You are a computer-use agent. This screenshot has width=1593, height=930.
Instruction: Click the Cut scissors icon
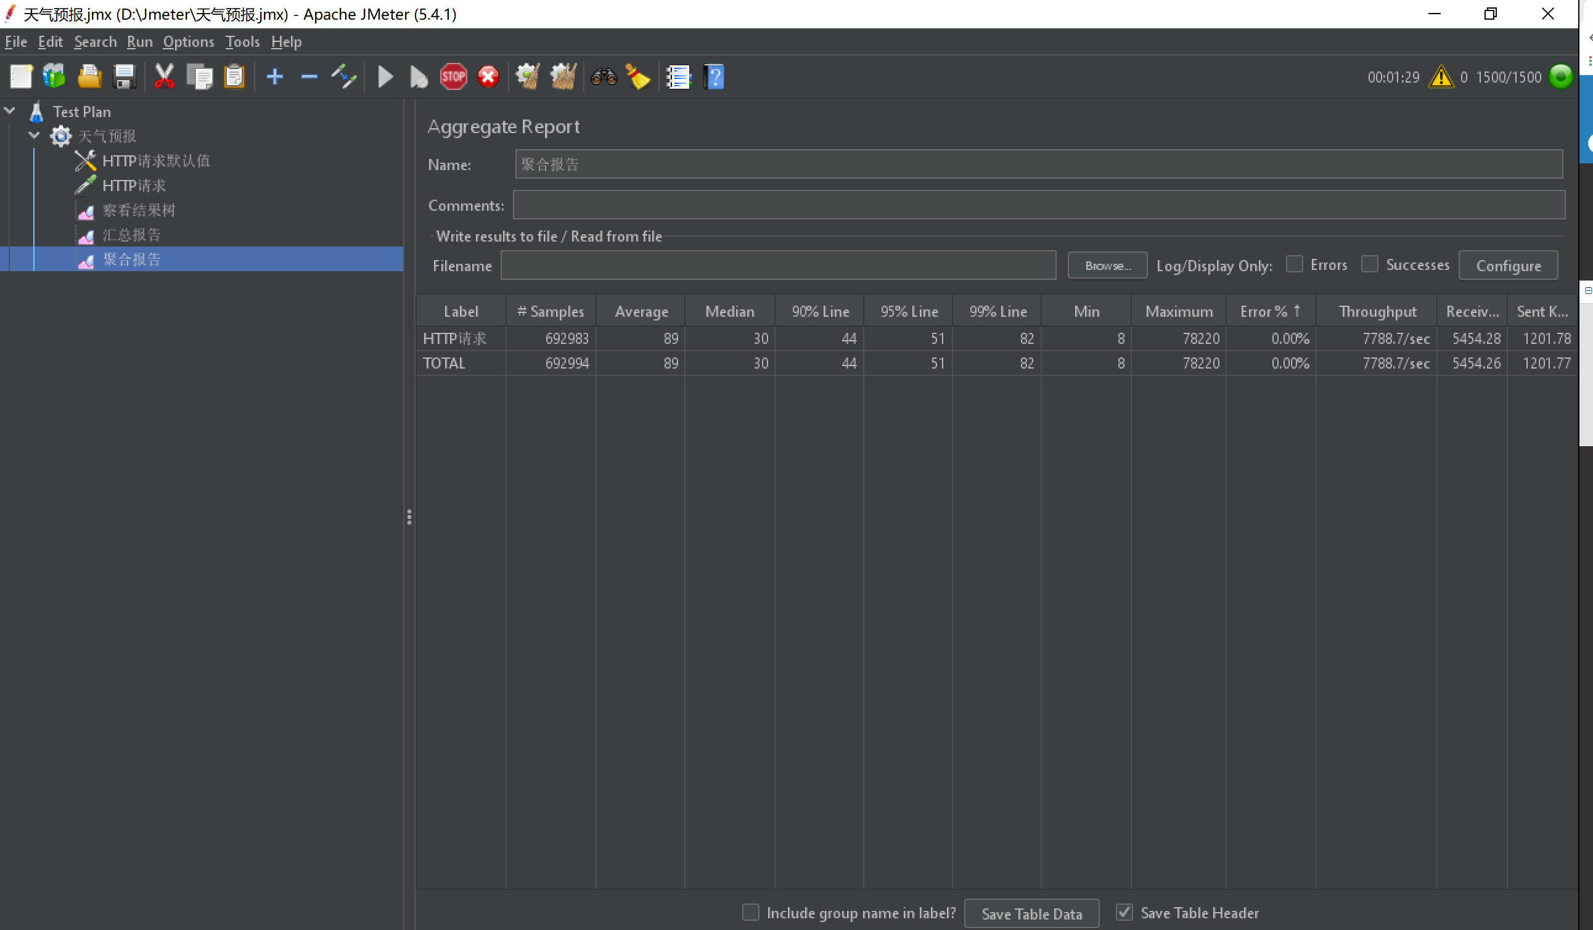[x=165, y=77]
